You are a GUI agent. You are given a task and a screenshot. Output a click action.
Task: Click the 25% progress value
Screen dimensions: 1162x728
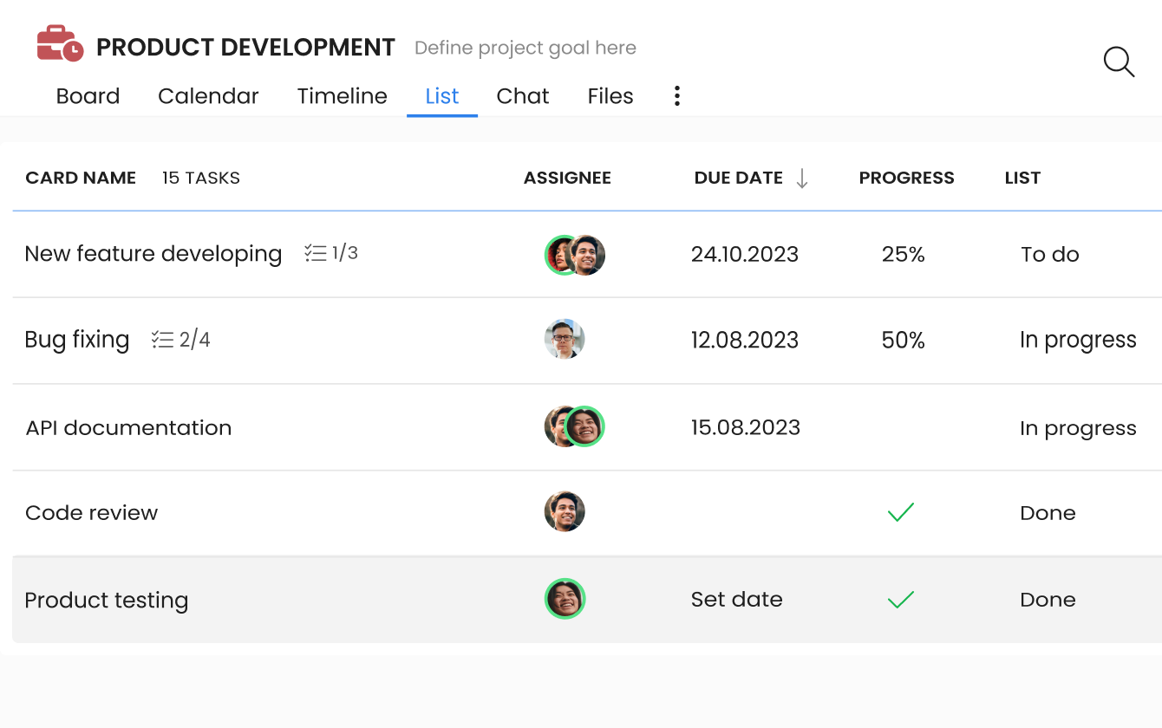coord(904,254)
